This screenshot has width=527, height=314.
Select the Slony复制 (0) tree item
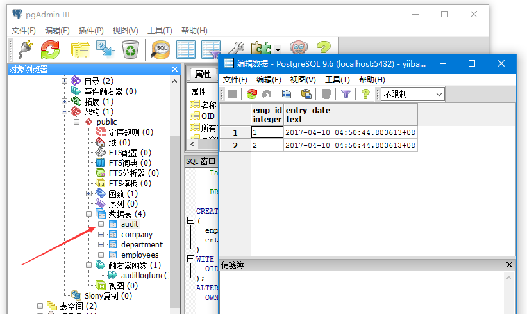click(108, 296)
